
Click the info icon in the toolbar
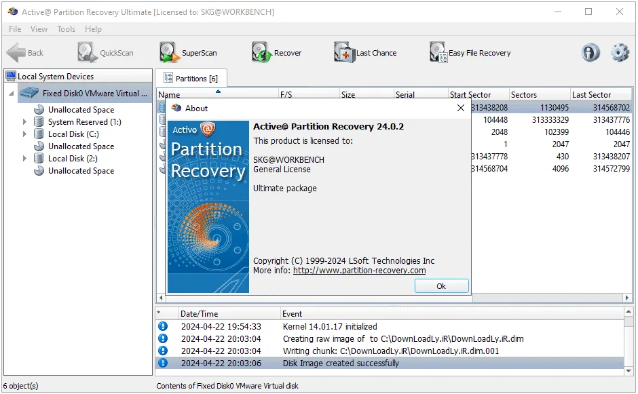590,52
